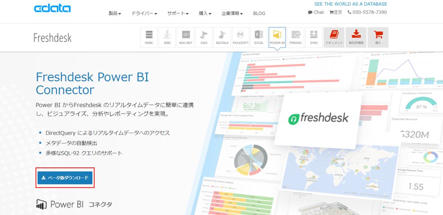
Task: Open the JDBC driver tile
Action: [167, 38]
